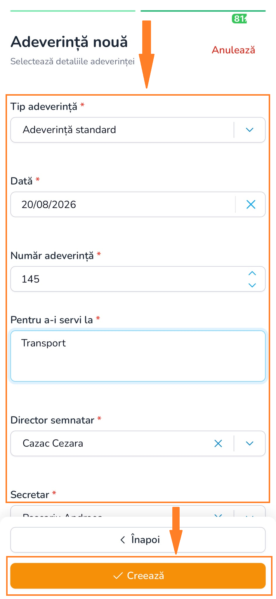276x599 pixels.
Task: Go back with the Înapoi button
Action: click(138, 540)
